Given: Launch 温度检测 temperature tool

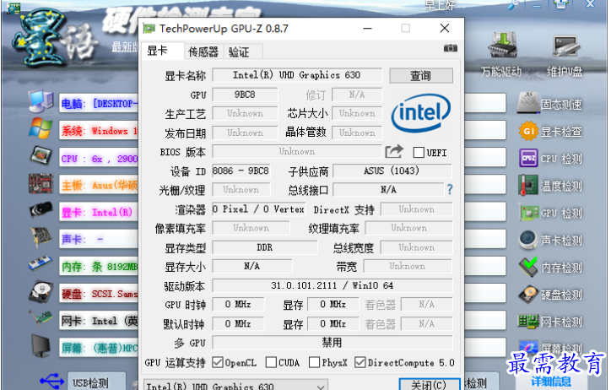Looking at the screenshot, I should 550,186.
